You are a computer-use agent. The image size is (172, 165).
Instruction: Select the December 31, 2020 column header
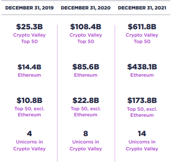click(x=86, y=8)
